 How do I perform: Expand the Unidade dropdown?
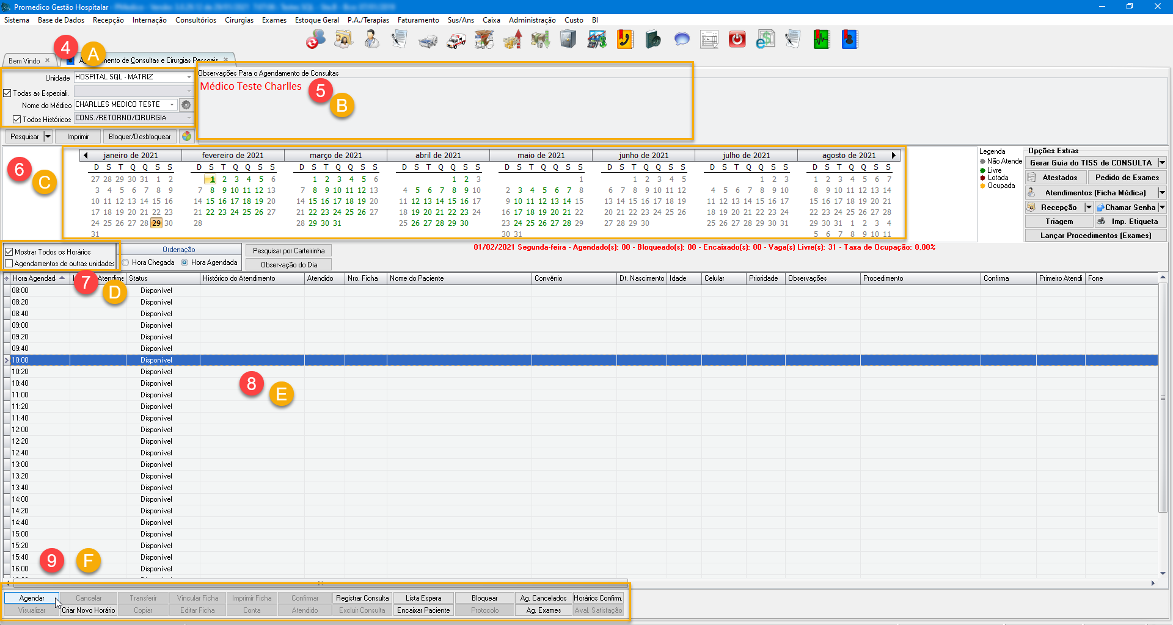click(x=189, y=78)
